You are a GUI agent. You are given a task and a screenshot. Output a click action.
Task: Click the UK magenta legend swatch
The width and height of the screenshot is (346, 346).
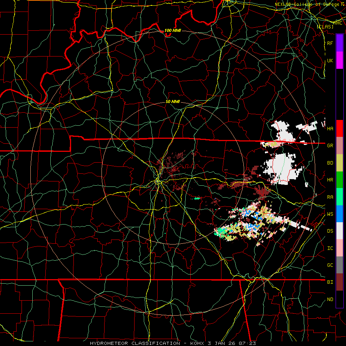click(x=339, y=60)
